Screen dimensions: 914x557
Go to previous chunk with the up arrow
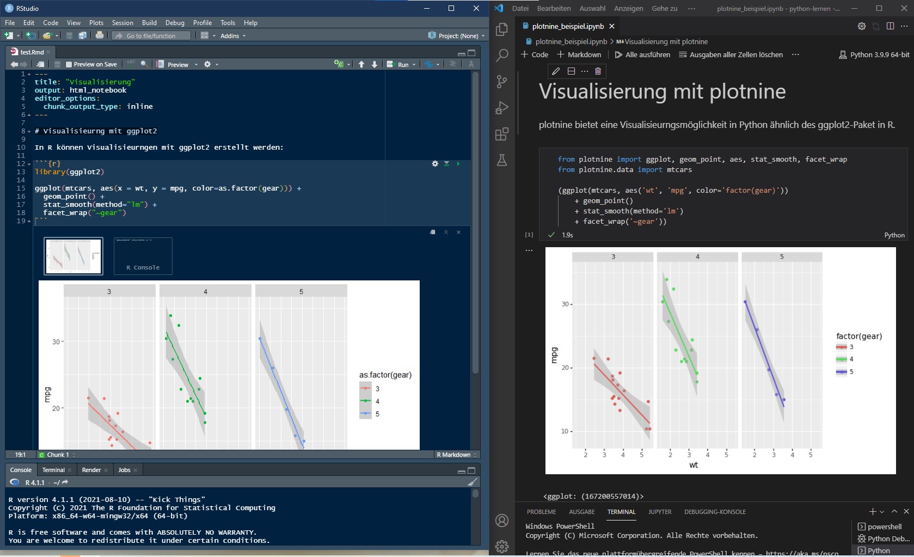tap(361, 64)
